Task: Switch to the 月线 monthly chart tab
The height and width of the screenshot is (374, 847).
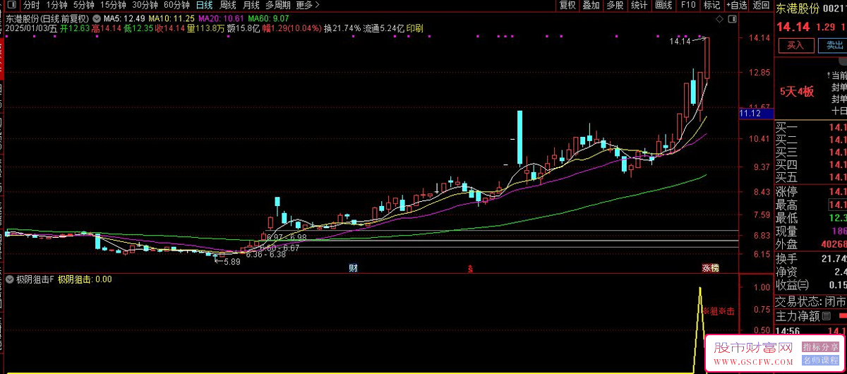Action: point(251,5)
